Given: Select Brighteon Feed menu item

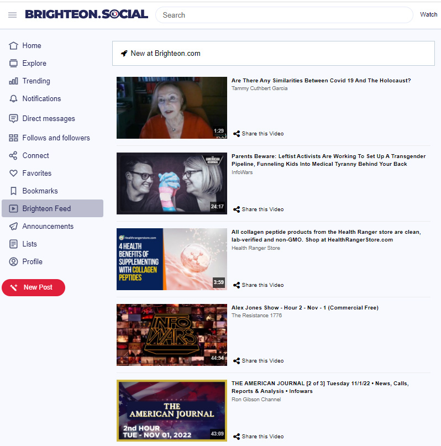Looking at the screenshot, I should pyautogui.click(x=53, y=208).
